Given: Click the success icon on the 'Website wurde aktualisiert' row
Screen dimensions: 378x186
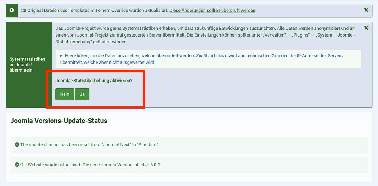Looking at the screenshot, I should (x=17, y=165).
